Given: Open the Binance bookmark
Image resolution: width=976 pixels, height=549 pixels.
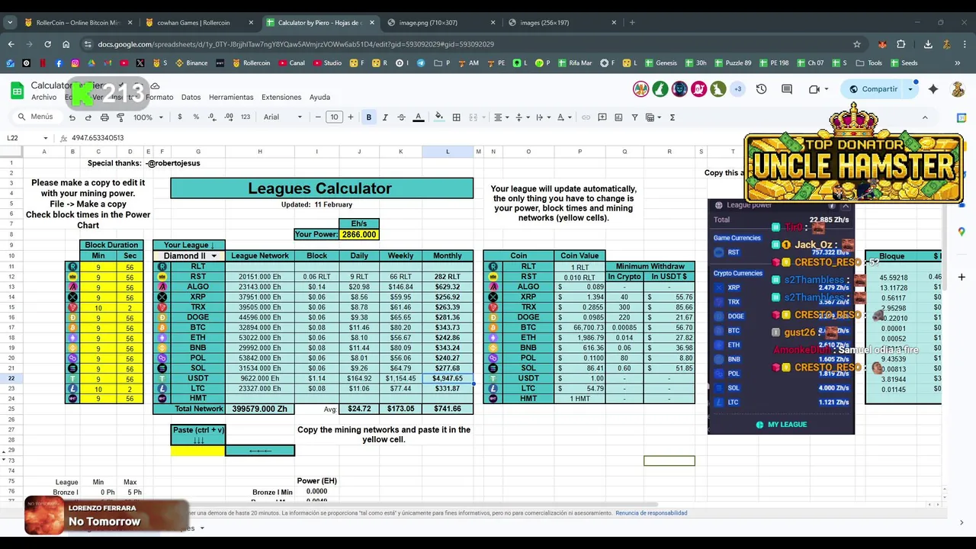Looking at the screenshot, I should (x=191, y=63).
